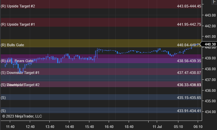Click the 439.00 price axis label
The width and height of the screenshot is (217, 130).
210,58
